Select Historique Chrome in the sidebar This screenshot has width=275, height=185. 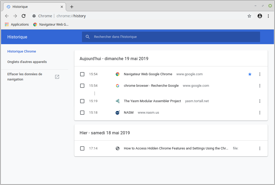[x=22, y=51]
